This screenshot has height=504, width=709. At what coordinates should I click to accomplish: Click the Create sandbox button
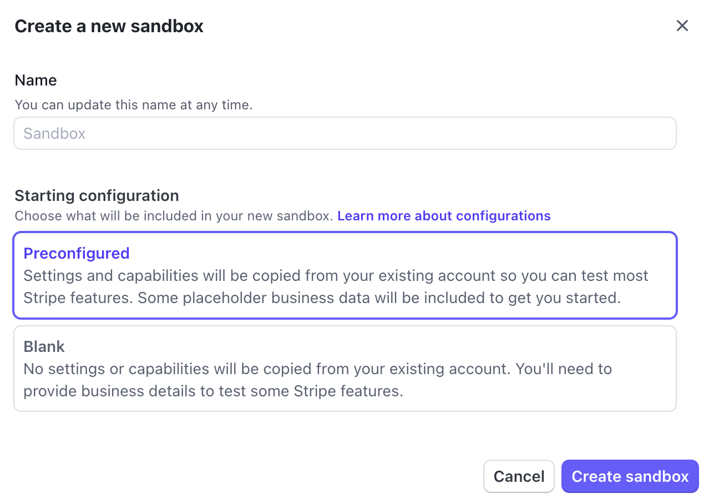pos(630,476)
